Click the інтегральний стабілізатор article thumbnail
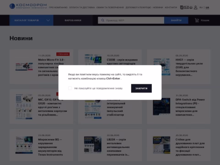Viewport: 220px width, 165px height. point(93,110)
